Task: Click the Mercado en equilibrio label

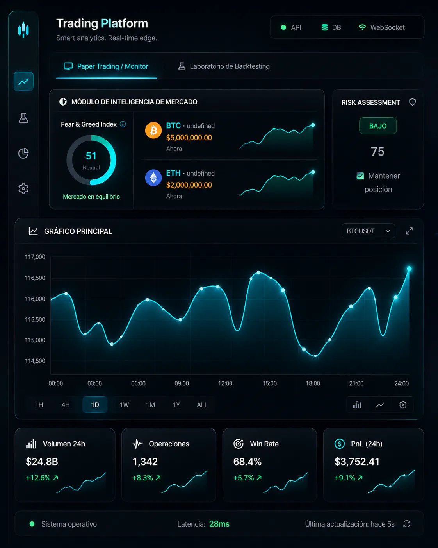Action: click(x=91, y=197)
